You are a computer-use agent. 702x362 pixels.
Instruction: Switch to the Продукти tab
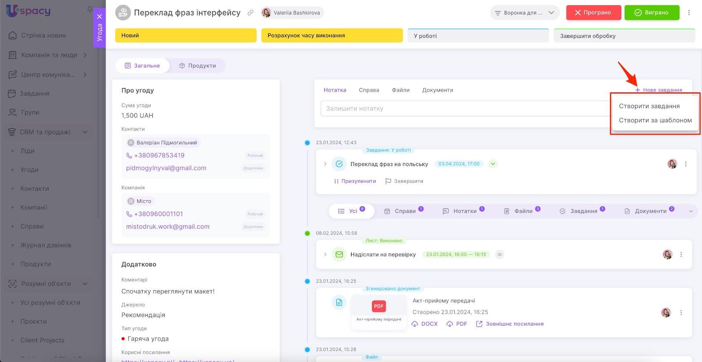coord(197,66)
